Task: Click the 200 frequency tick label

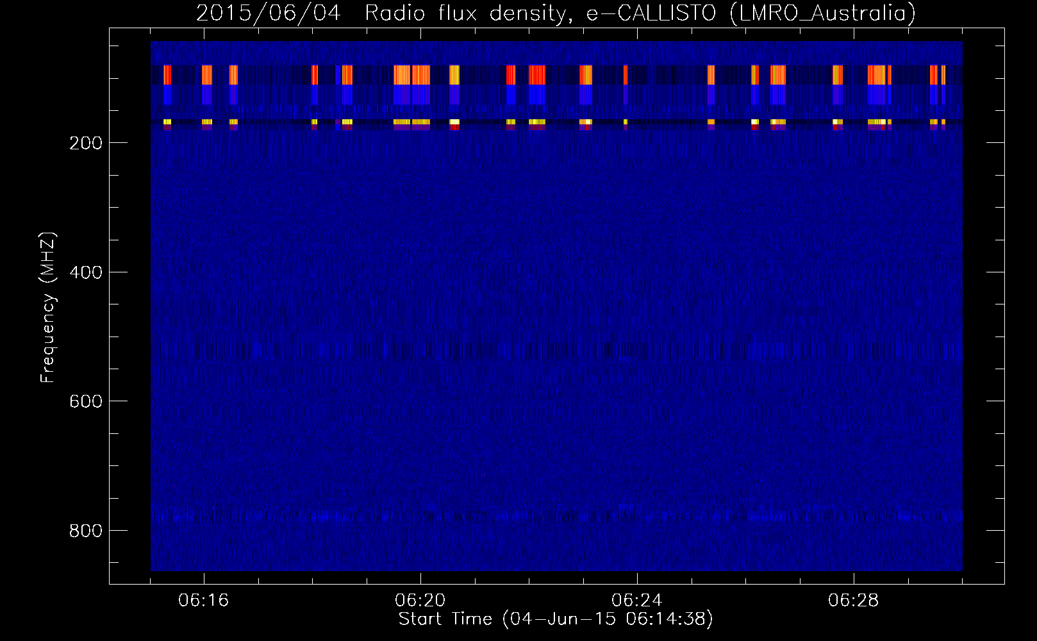Action: coord(86,143)
